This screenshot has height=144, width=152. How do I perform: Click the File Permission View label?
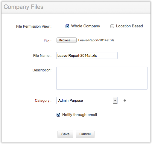click(34, 26)
